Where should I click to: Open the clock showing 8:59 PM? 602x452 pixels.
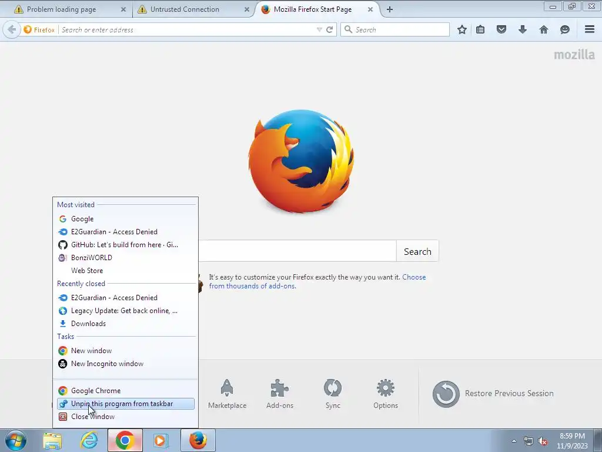[x=572, y=441]
